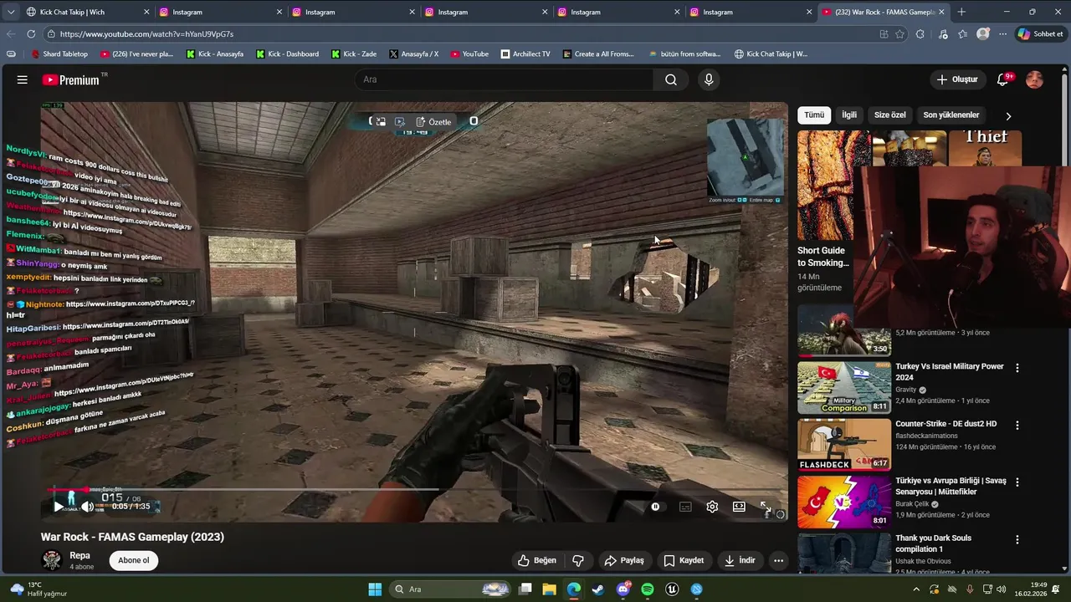1071x602 pixels.
Task: Open video player settings gear
Action: (712, 507)
